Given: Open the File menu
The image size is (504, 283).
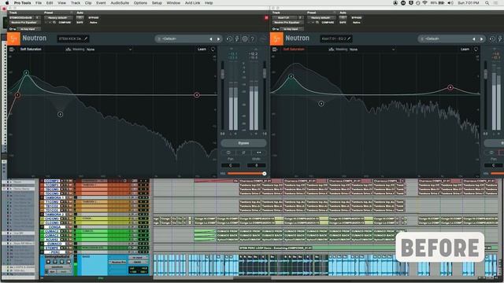Looking at the screenshot, I should click(x=39, y=3).
